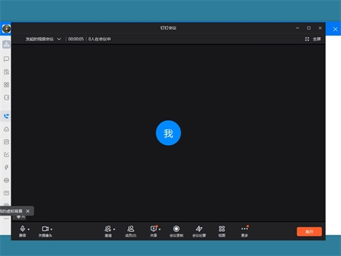Switch to fullscreen via the top-right button
Viewport: 341px width, 256px height.
(x=313, y=39)
